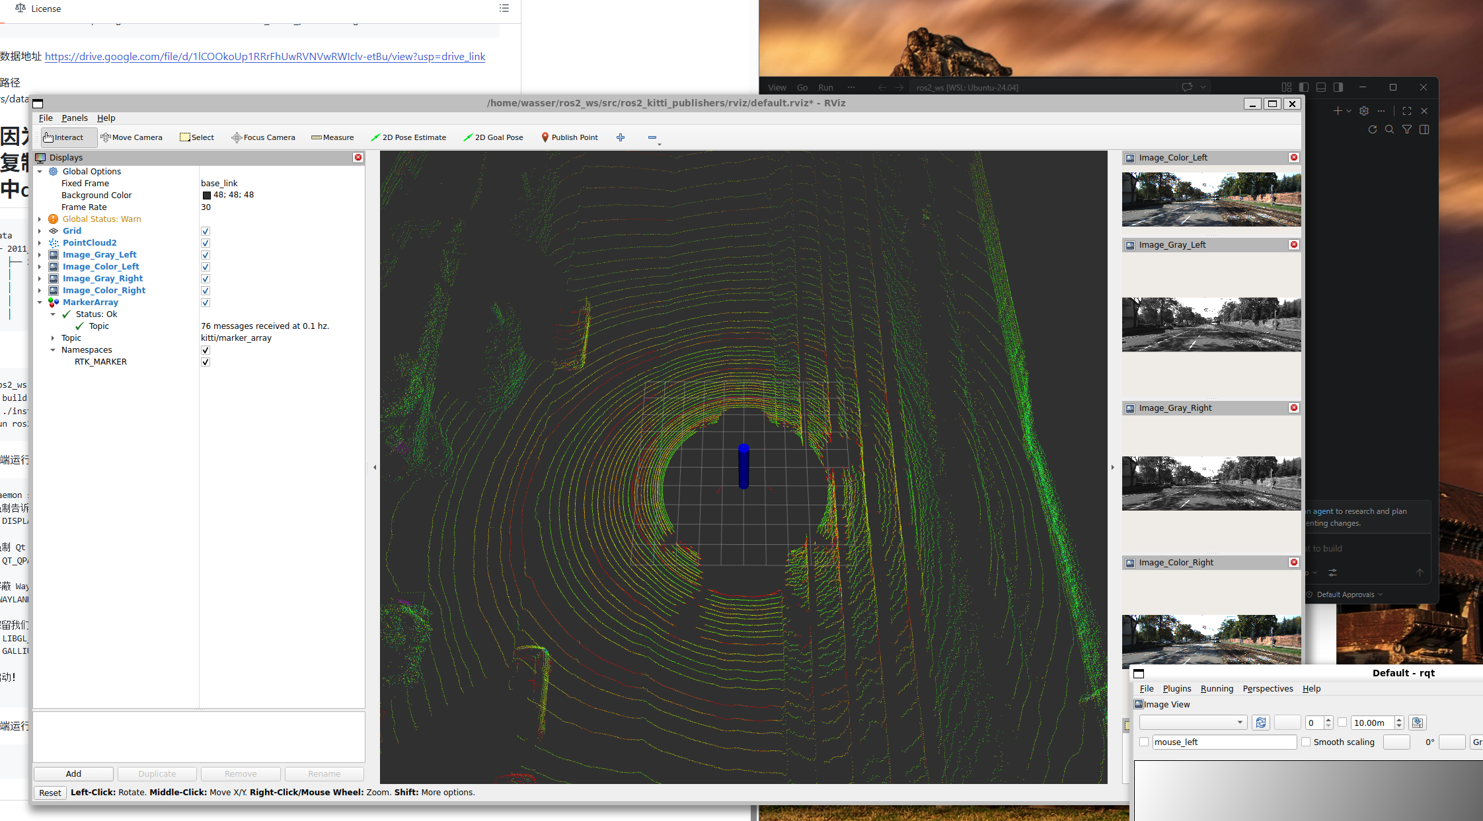Click the mouse_left topic input field
The height and width of the screenshot is (821, 1483).
[1225, 742]
